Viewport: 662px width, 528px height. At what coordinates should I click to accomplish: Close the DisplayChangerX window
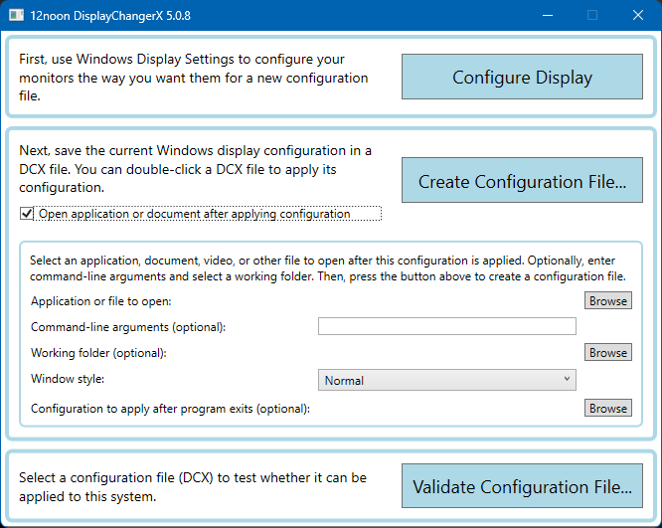tap(638, 15)
